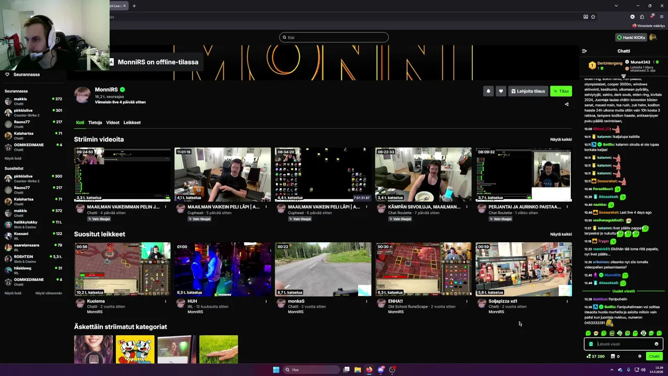Click the Windows taskbar Hae search box
The width and height of the screenshot is (668, 376).
pos(311,370)
